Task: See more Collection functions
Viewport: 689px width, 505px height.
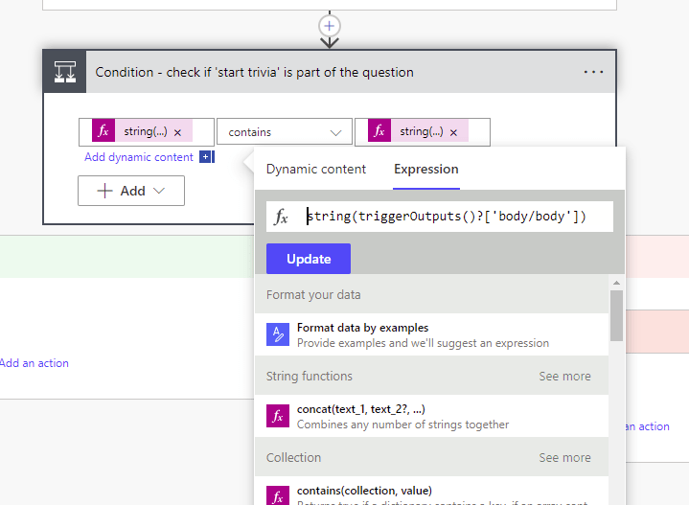Action: pyautogui.click(x=564, y=458)
